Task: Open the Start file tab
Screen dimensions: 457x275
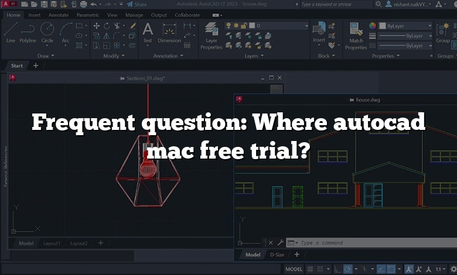Action: (16, 66)
